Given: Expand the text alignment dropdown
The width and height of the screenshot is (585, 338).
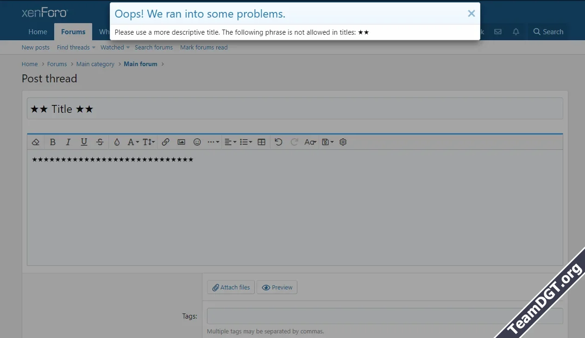Looking at the screenshot, I should click(x=229, y=142).
